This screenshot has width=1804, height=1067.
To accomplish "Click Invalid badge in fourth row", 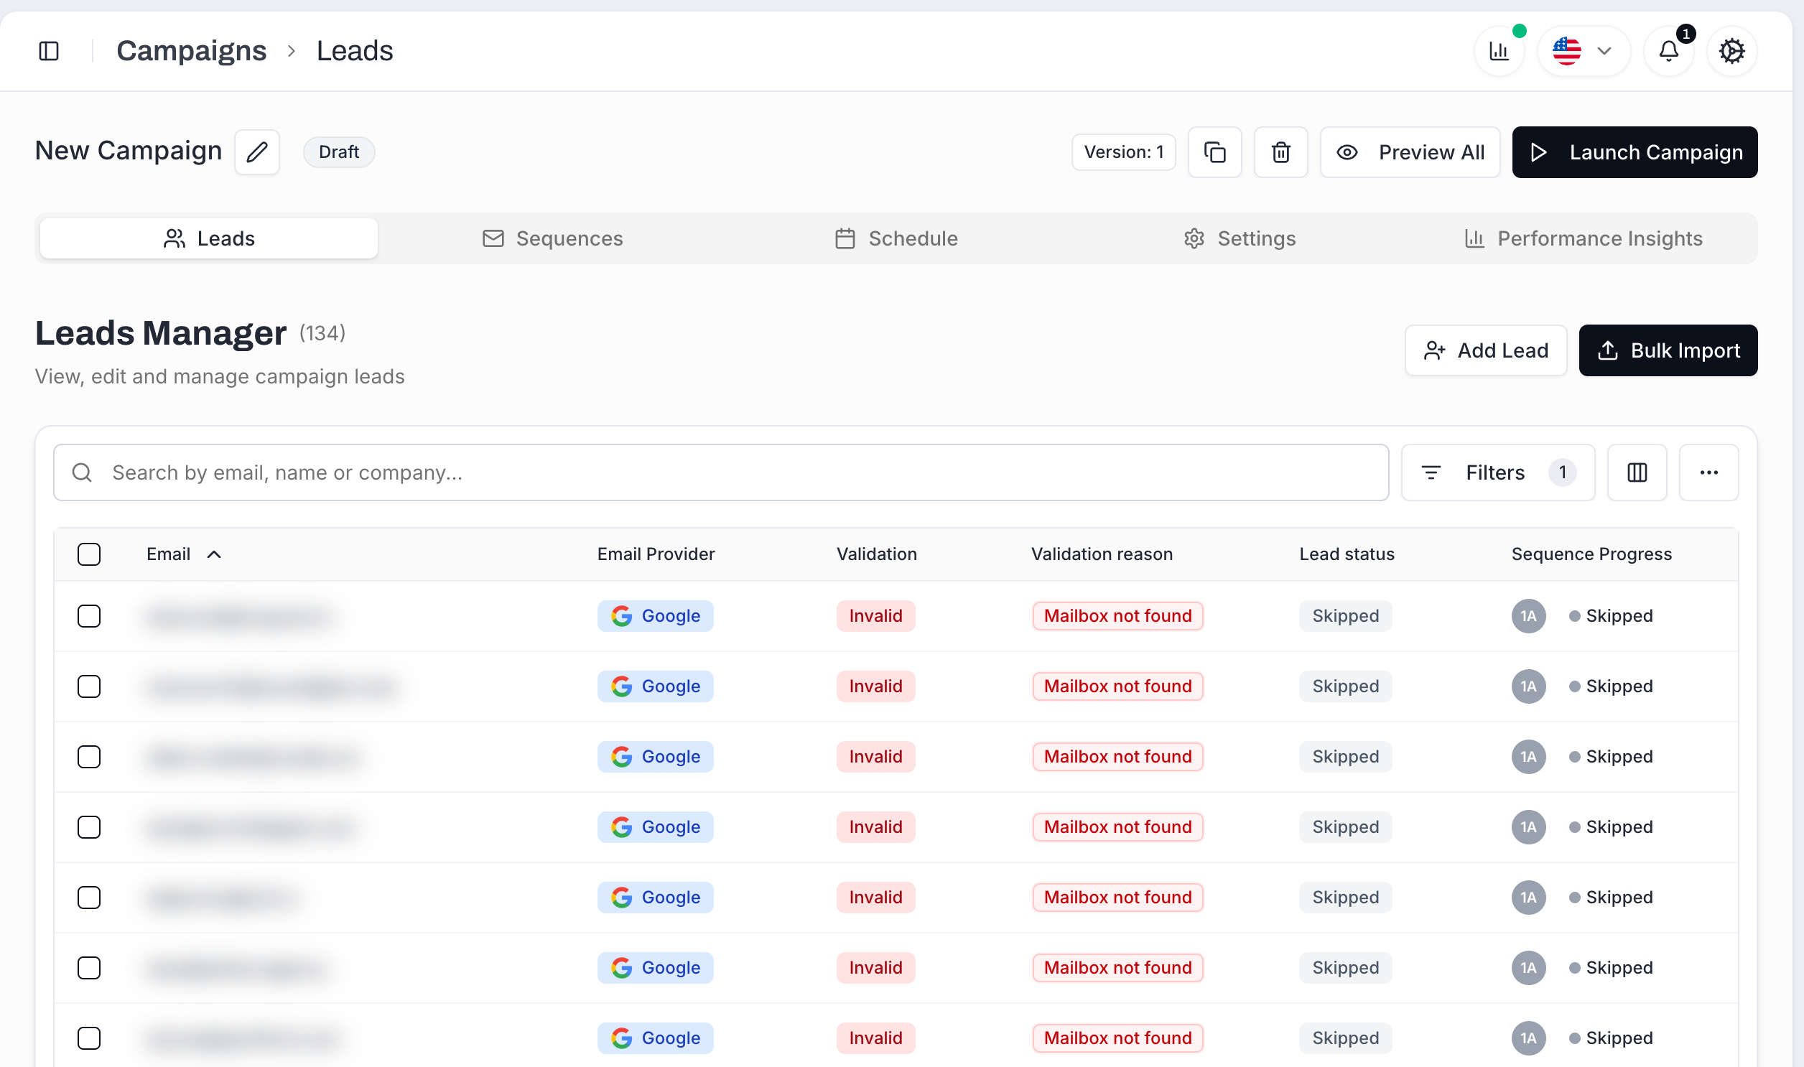I will point(875,828).
